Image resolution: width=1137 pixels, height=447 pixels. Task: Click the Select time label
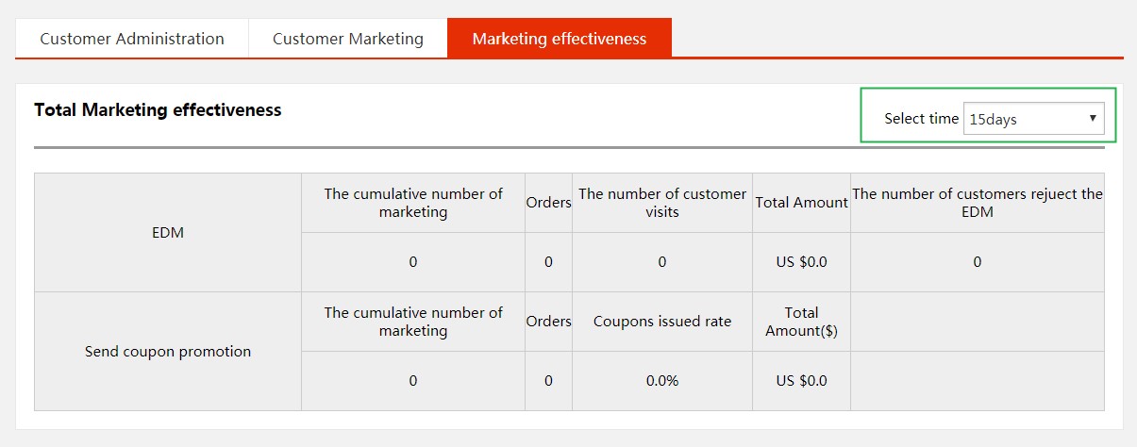921,119
